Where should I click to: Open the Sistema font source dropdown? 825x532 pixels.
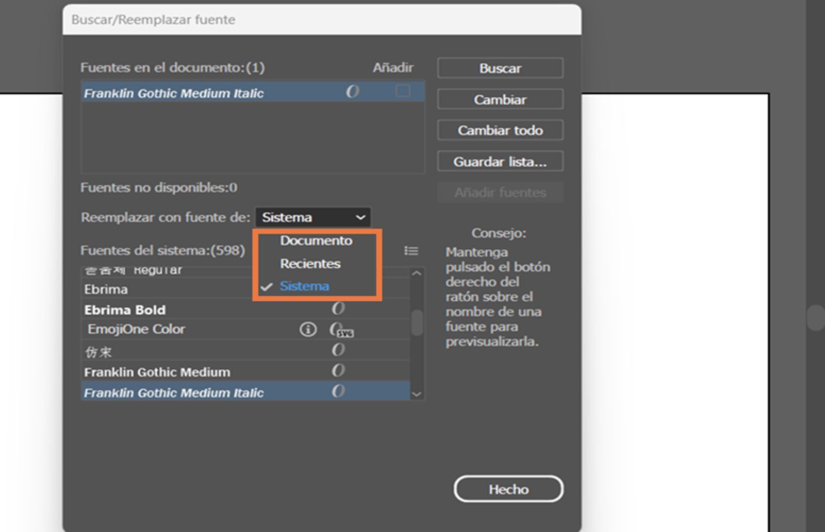[313, 217]
